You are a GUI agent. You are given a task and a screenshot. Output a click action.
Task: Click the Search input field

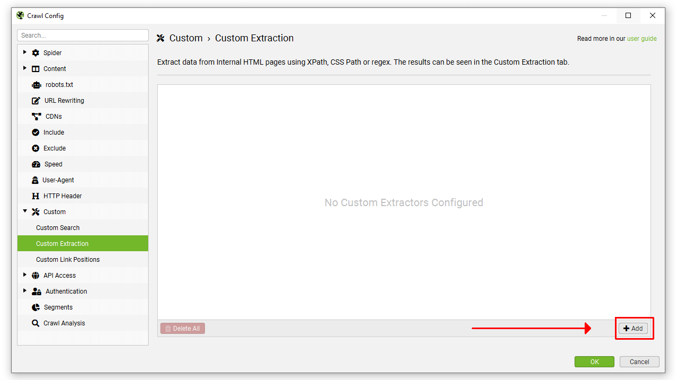pyautogui.click(x=82, y=35)
